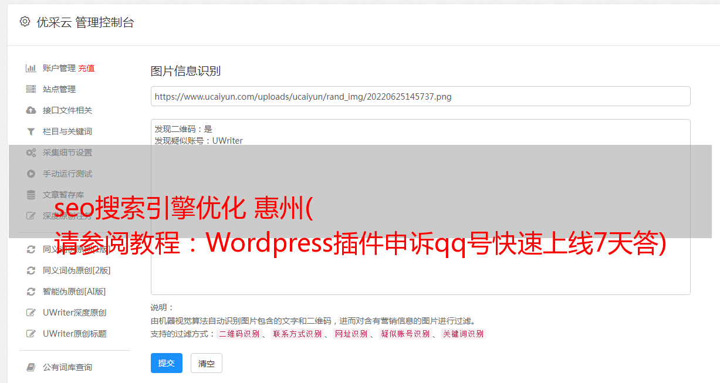The height and width of the screenshot is (383, 720).
Task: Open 接口文件相关 in sidebar
Action: pyautogui.click(x=67, y=110)
